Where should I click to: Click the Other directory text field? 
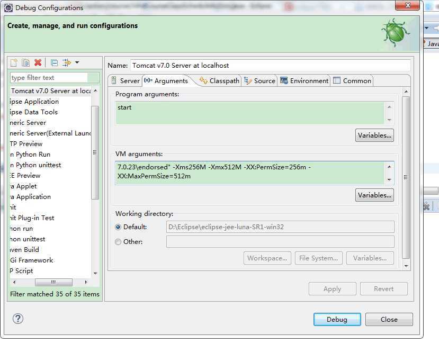coord(280,241)
